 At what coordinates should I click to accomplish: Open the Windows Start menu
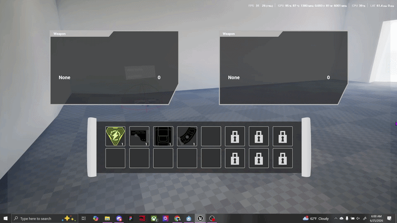point(5,219)
